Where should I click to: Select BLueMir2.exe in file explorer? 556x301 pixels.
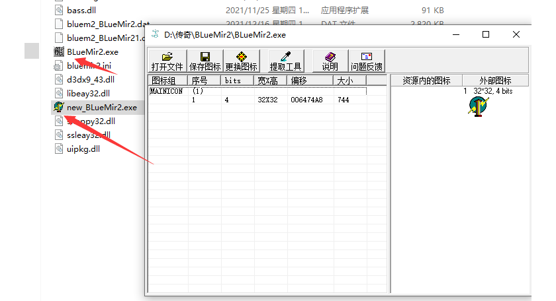pyautogui.click(x=93, y=52)
